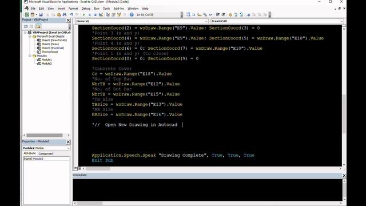The height and width of the screenshot is (206, 366).
Task: Select Module1 in the project tree
Action: 47,60
